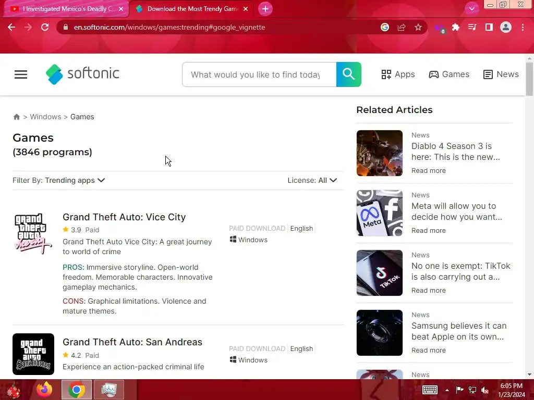This screenshot has width=534, height=400.
Task: Open the Meta article thumbnail
Action: point(380,213)
